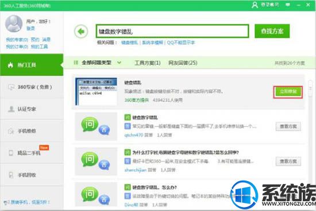Open the 我的订单(0) link

coord(17,46)
